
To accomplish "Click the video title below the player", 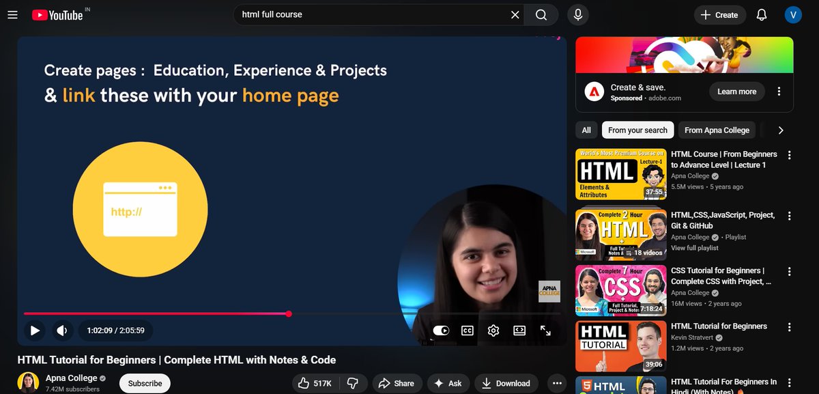I will click(x=177, y=360).
